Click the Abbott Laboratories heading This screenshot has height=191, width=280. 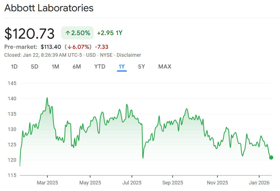click(x=49, y=8)
